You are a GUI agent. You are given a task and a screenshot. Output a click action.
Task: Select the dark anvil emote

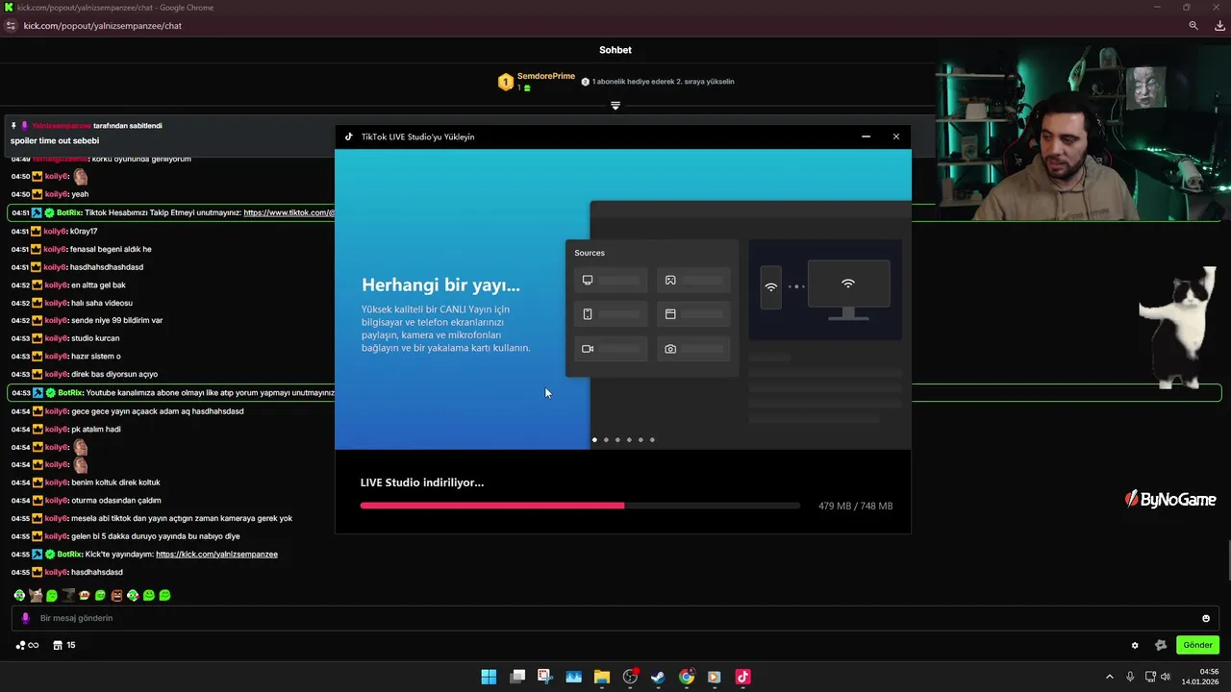[68, 595]
